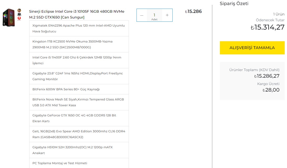Click the quantity field showing 1 Adet
The width and height of the screenshot is (287, 168).
154,15
